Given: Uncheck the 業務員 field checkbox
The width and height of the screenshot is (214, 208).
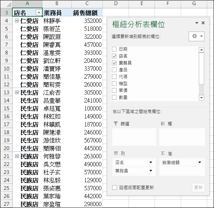Looking at the screenshot, I should tap(114, 63).
